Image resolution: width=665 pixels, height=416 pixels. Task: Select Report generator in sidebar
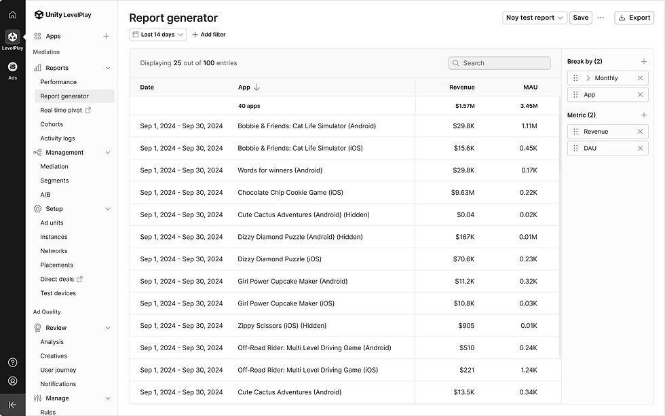pos(74,96)
